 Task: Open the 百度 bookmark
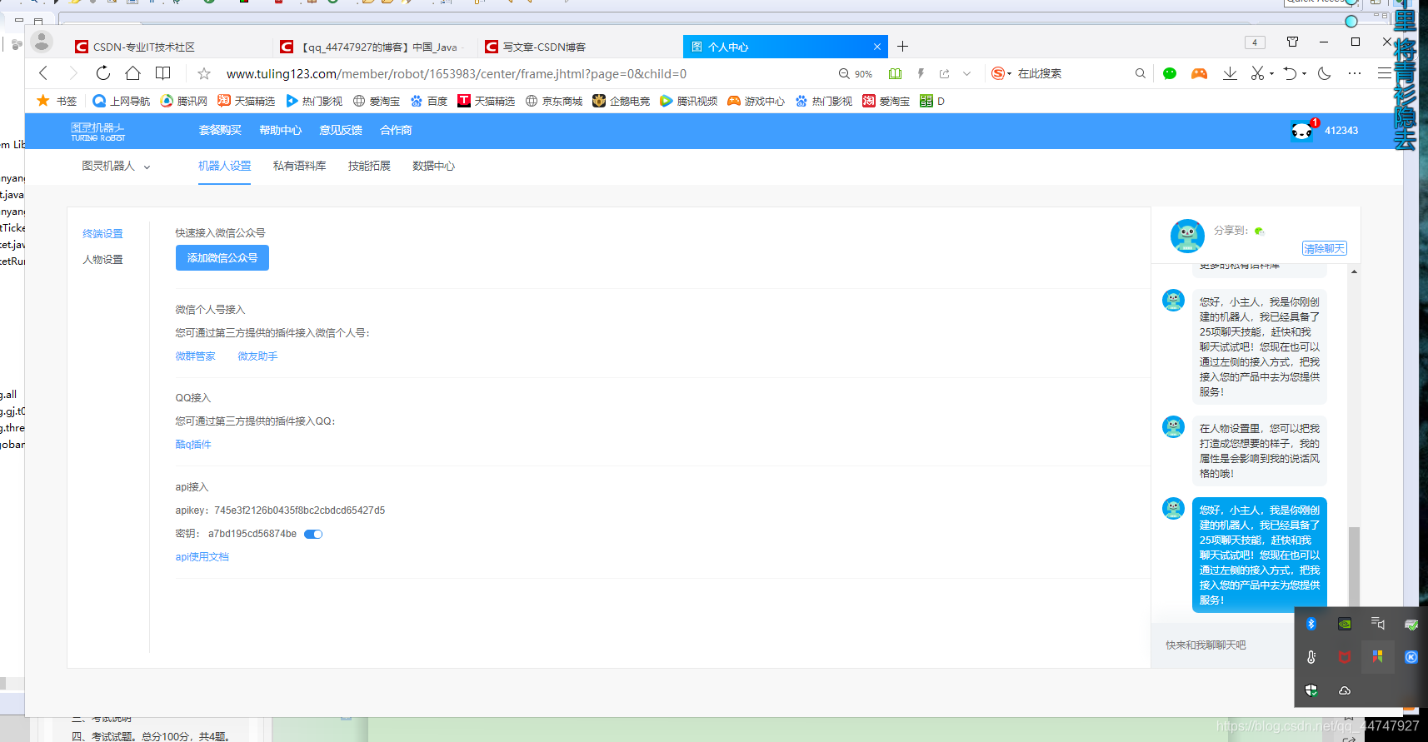coord(428,101)
